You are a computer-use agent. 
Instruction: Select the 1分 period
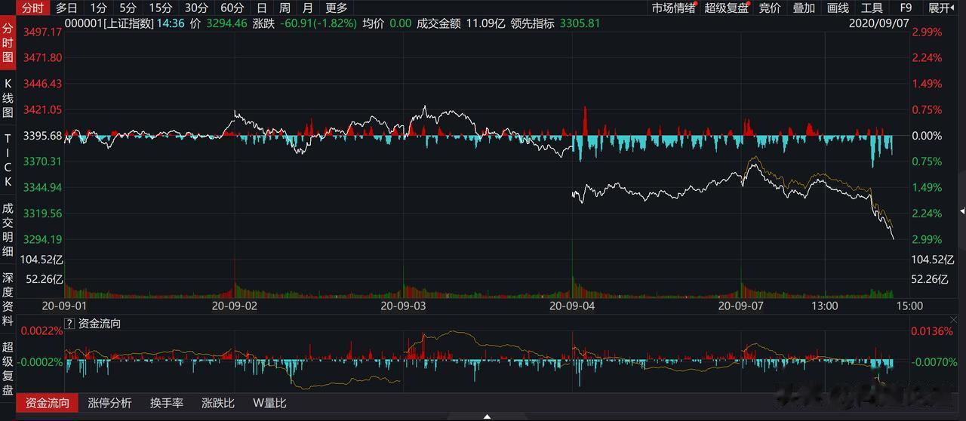pos(99,8)
